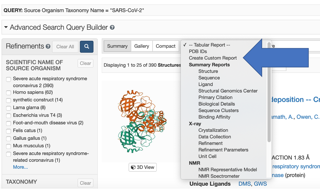Pick Binding Affinity report option
This screenshot has width=320, height=194.
point(214,117)
